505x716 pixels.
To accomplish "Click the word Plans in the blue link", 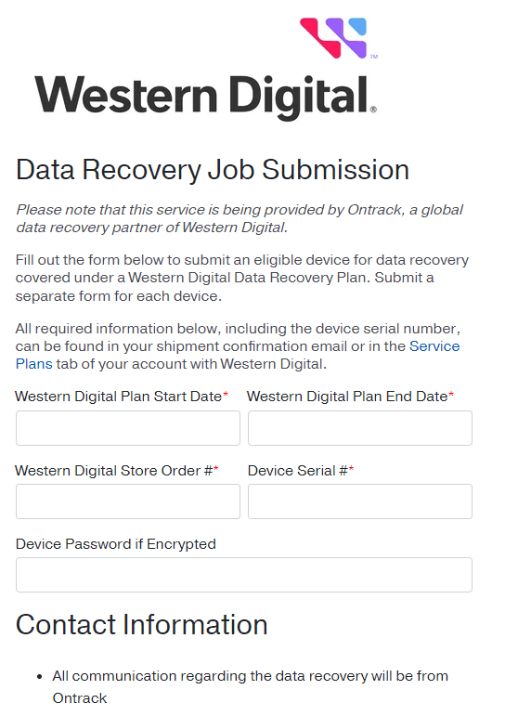I will [34, 364].
